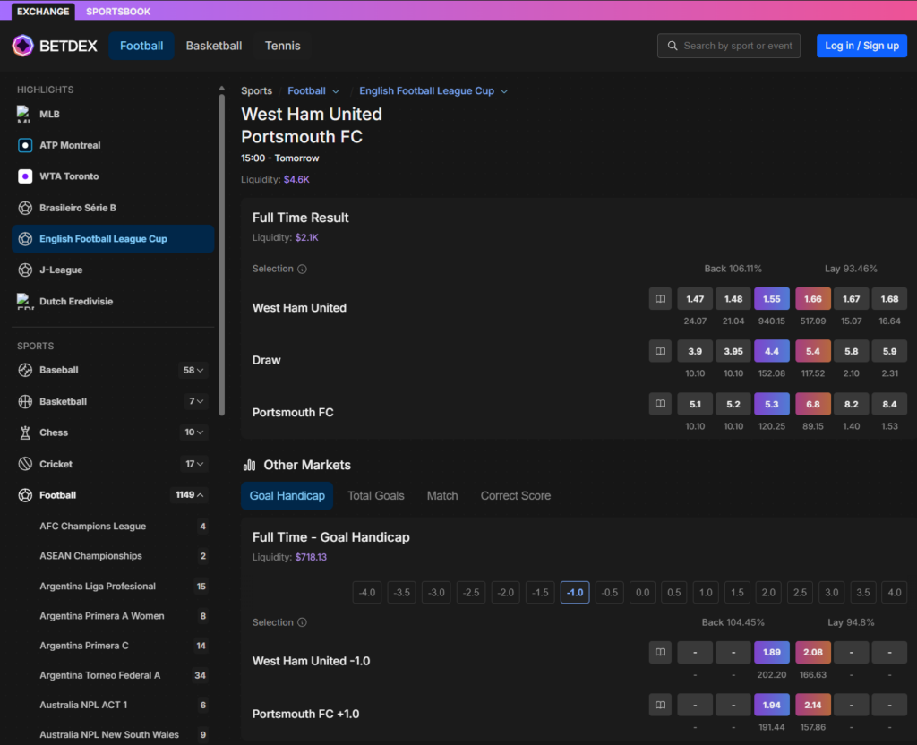Expand Cricket sports list with 17 events

click(194, 464)
